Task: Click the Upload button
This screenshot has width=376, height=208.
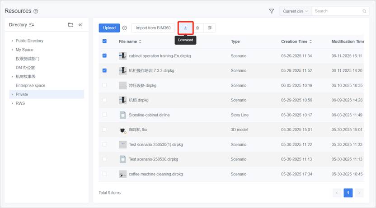Action: [109, 28]
